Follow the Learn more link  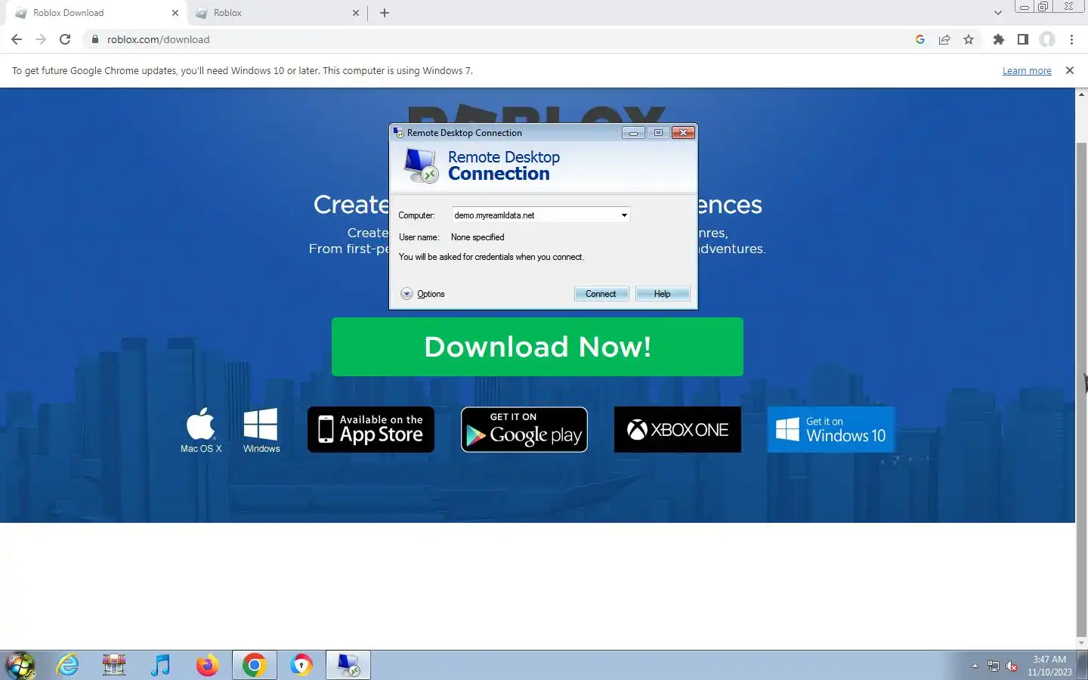[x=1027, y=71]
